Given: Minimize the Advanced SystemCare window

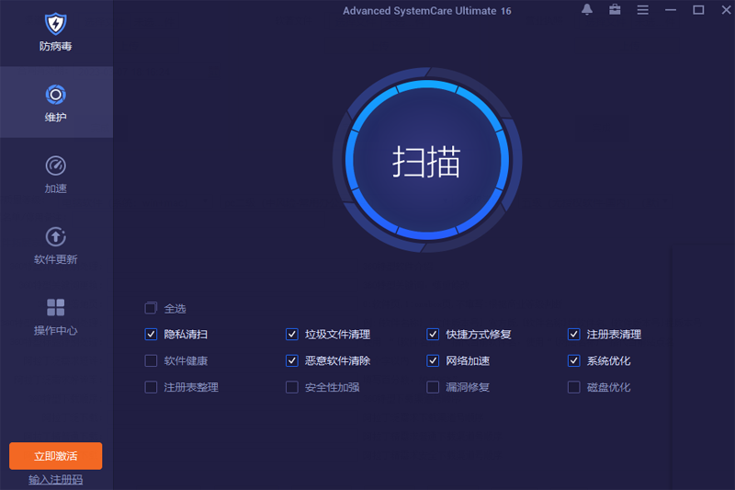Looking at the screenshot, I should 671,10.
